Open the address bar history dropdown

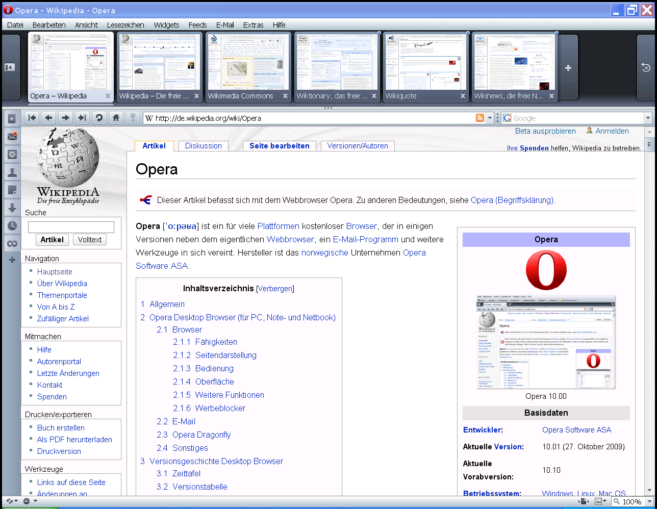tap(490, 118)
